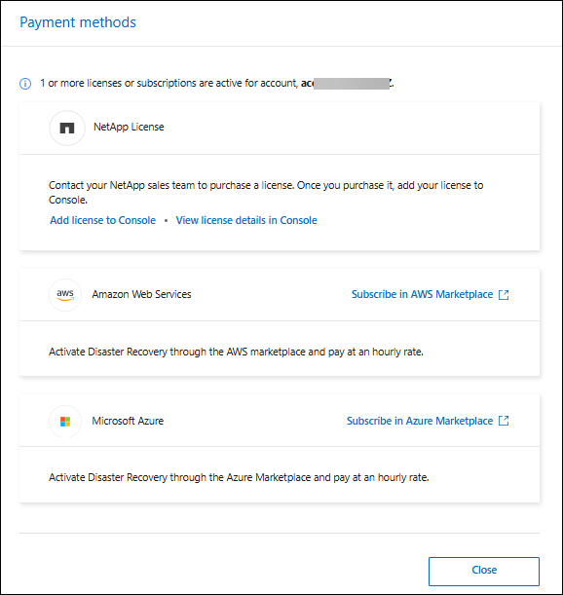Close the Payment methods dialog
The height and width of the screenshot is (595, 563).
click(x=484, y=571)
